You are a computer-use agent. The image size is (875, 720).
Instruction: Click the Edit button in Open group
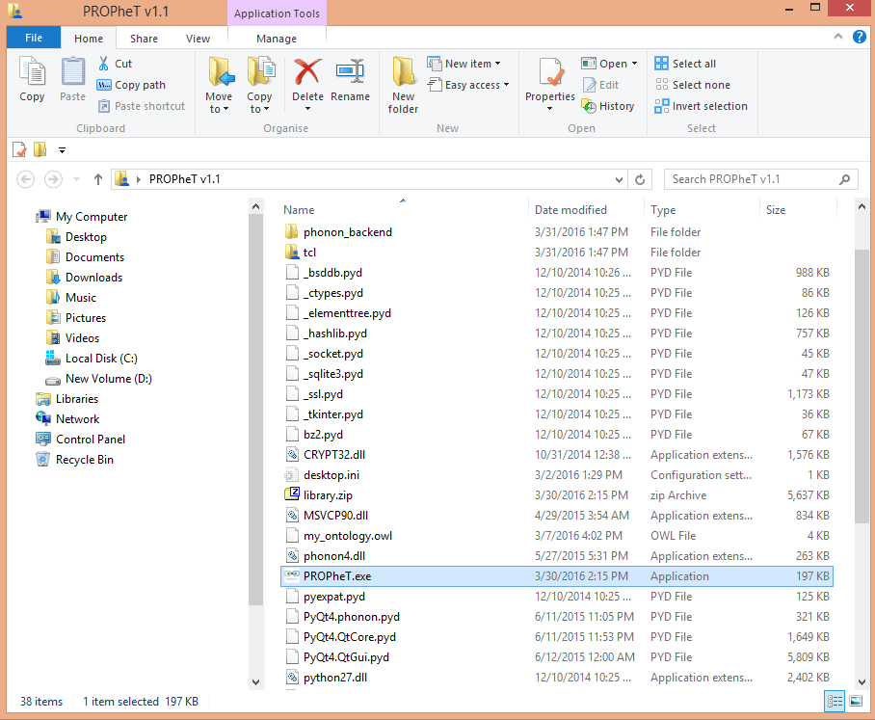pos(600,85)
